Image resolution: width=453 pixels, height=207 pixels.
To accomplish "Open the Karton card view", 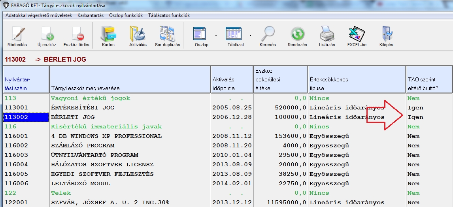I will pos(108,34).
